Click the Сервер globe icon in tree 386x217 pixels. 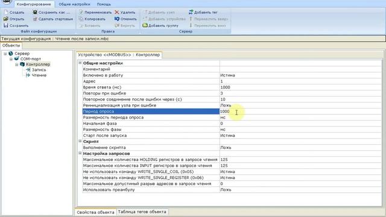click(11, 54)
